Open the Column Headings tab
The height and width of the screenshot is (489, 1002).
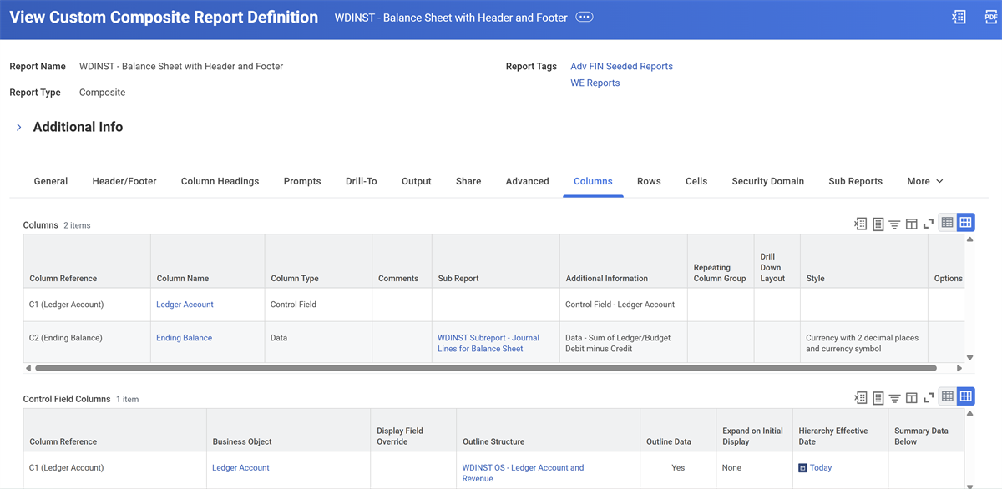point(220,181)
